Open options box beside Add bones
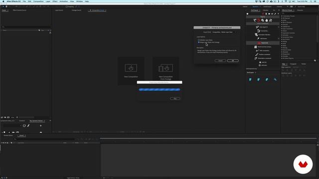The width and height of the screenshot is (319, 179). pyautogui.click(x=279, y=39)
